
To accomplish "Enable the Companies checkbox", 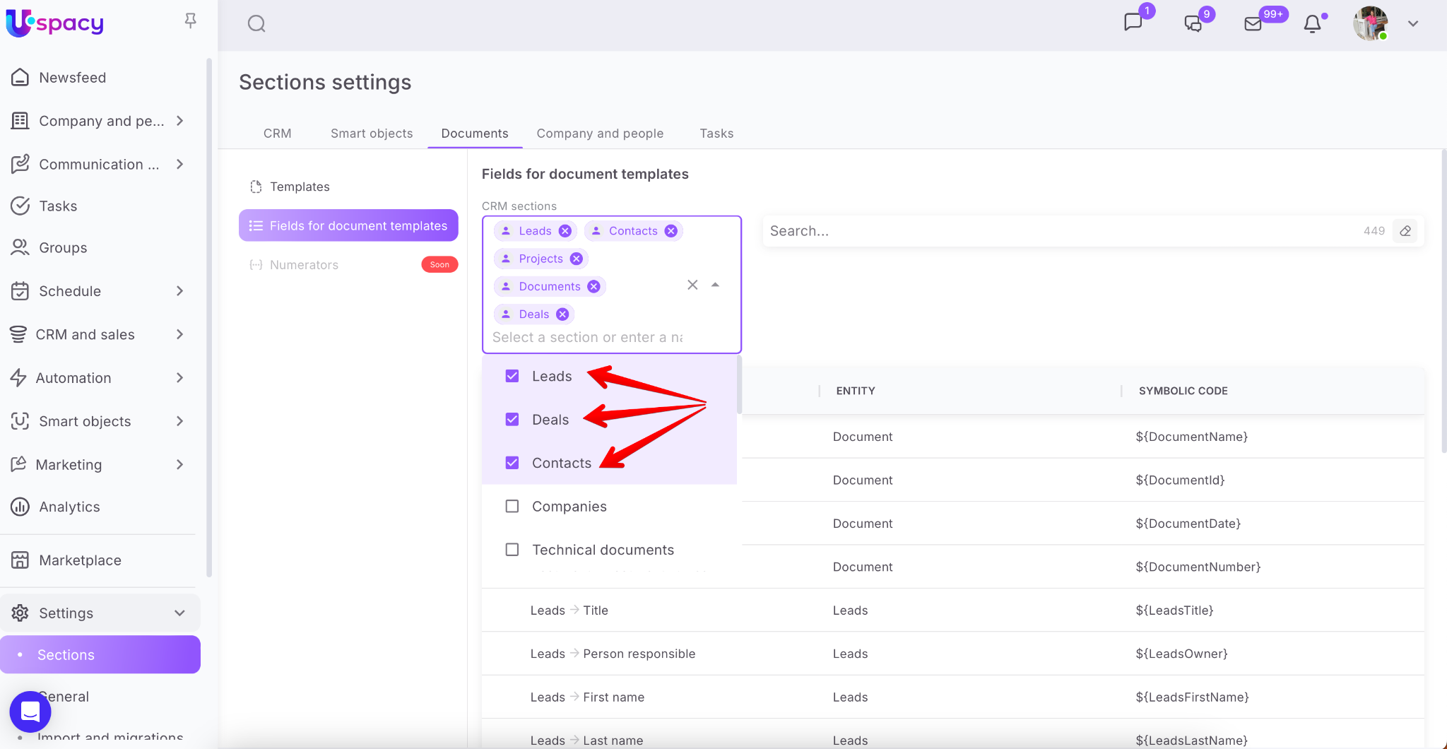I will [512, 507].
